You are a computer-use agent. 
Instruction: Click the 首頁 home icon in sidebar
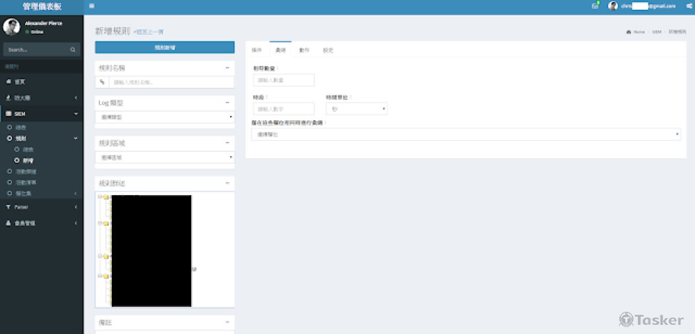click(9, 82)
